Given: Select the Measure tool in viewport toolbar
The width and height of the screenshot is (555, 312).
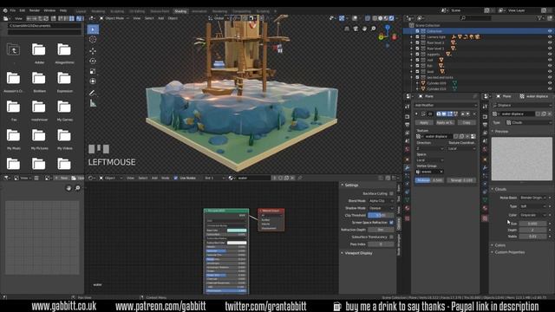Looking at the screenshot, I should [93, 103].
